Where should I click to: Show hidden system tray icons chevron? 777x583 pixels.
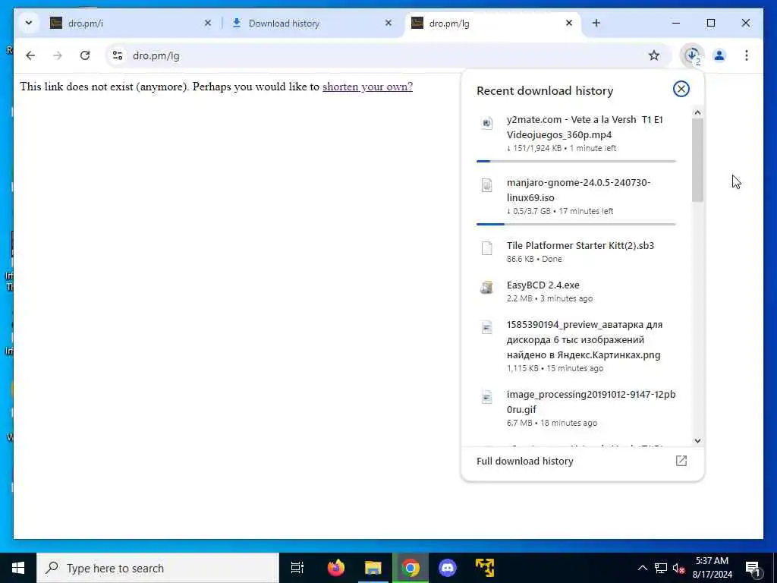[642, 568]
